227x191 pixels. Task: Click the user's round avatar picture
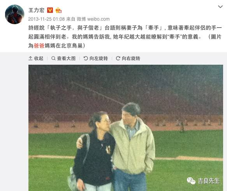tap(15, 14)
